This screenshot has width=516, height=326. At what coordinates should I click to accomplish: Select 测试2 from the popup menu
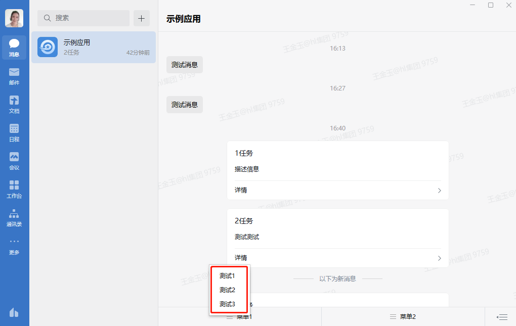(x=227, y=290)
